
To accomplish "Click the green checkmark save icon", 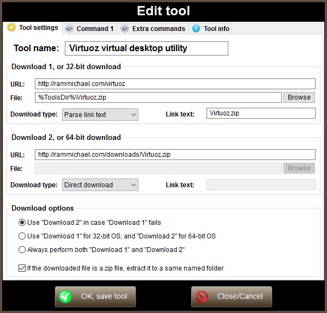I will point(65,297).
